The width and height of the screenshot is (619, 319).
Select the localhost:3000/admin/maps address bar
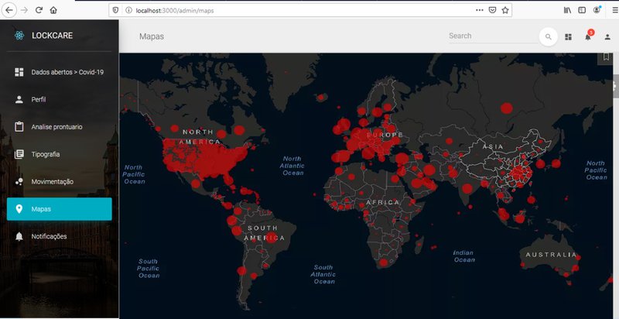[x=310, y=10]
